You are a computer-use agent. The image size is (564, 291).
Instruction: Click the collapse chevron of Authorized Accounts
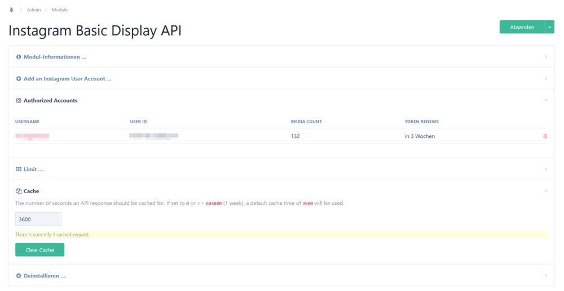pyautogui.click(x=545, y=100)
